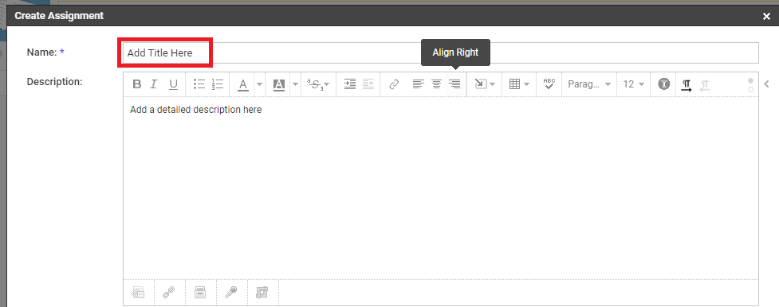
Task: Increase paragraph indent
Action: coord(350,84)
